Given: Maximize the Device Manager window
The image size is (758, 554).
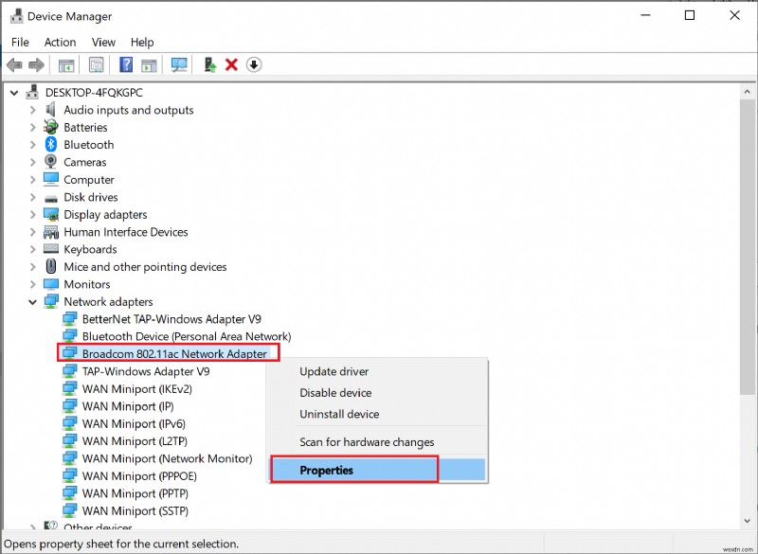Looking at the screenshot, I should 690,15.
